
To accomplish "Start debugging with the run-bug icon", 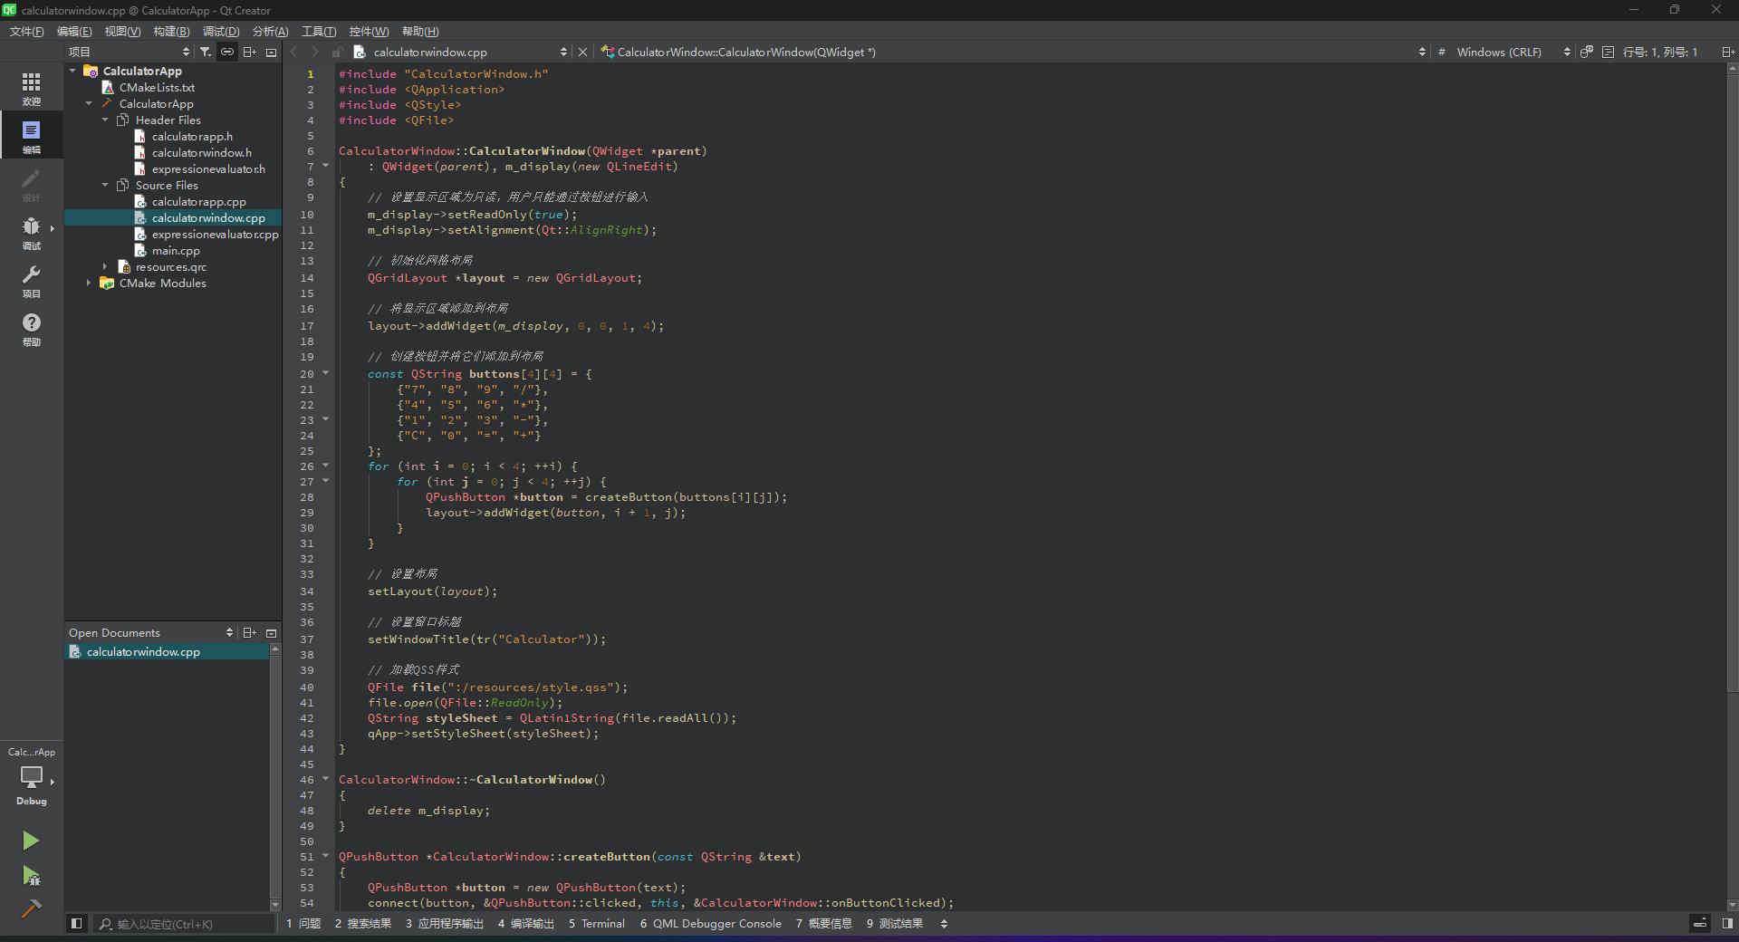I will (31, 876).
